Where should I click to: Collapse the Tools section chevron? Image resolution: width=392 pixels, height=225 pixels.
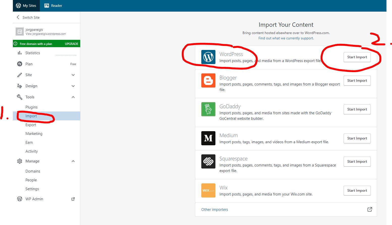(x=73, y=97)
